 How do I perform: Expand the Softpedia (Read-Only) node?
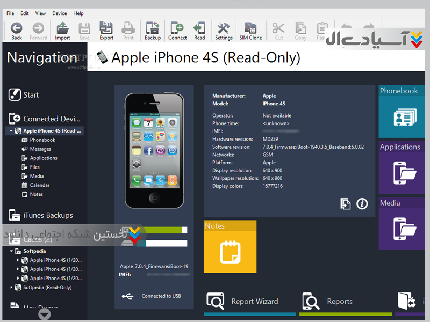[11, 288]
